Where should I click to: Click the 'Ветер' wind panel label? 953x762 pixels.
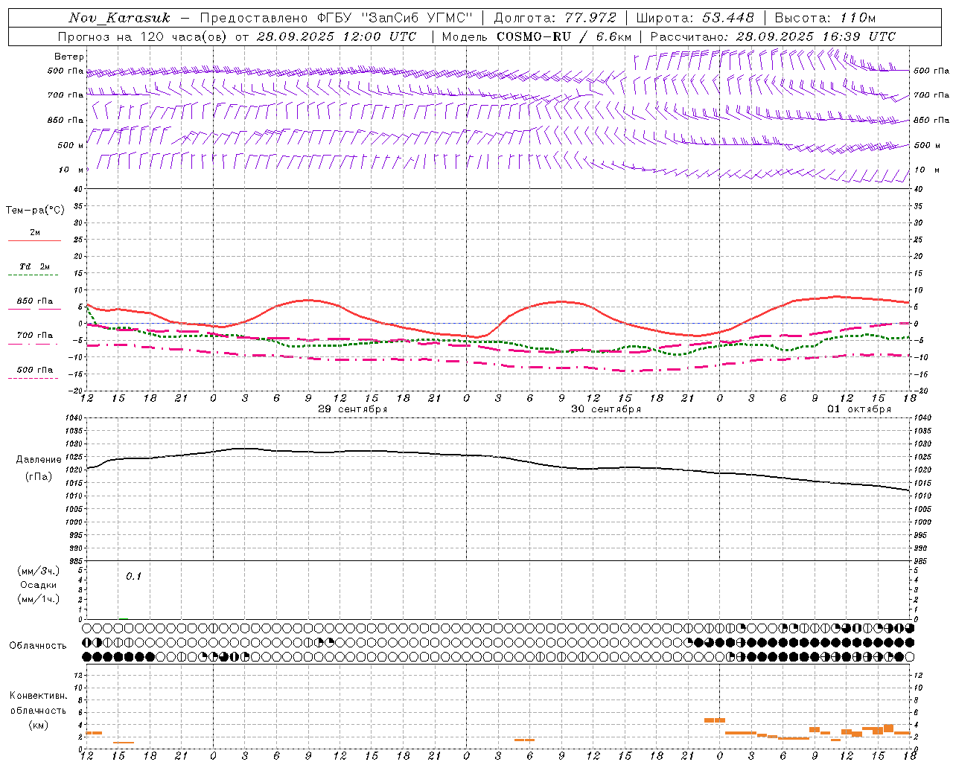[x=69, y=57]
